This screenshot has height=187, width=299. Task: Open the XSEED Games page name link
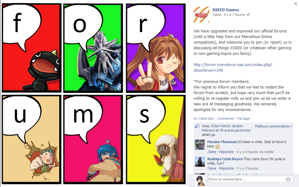point(226,10)
